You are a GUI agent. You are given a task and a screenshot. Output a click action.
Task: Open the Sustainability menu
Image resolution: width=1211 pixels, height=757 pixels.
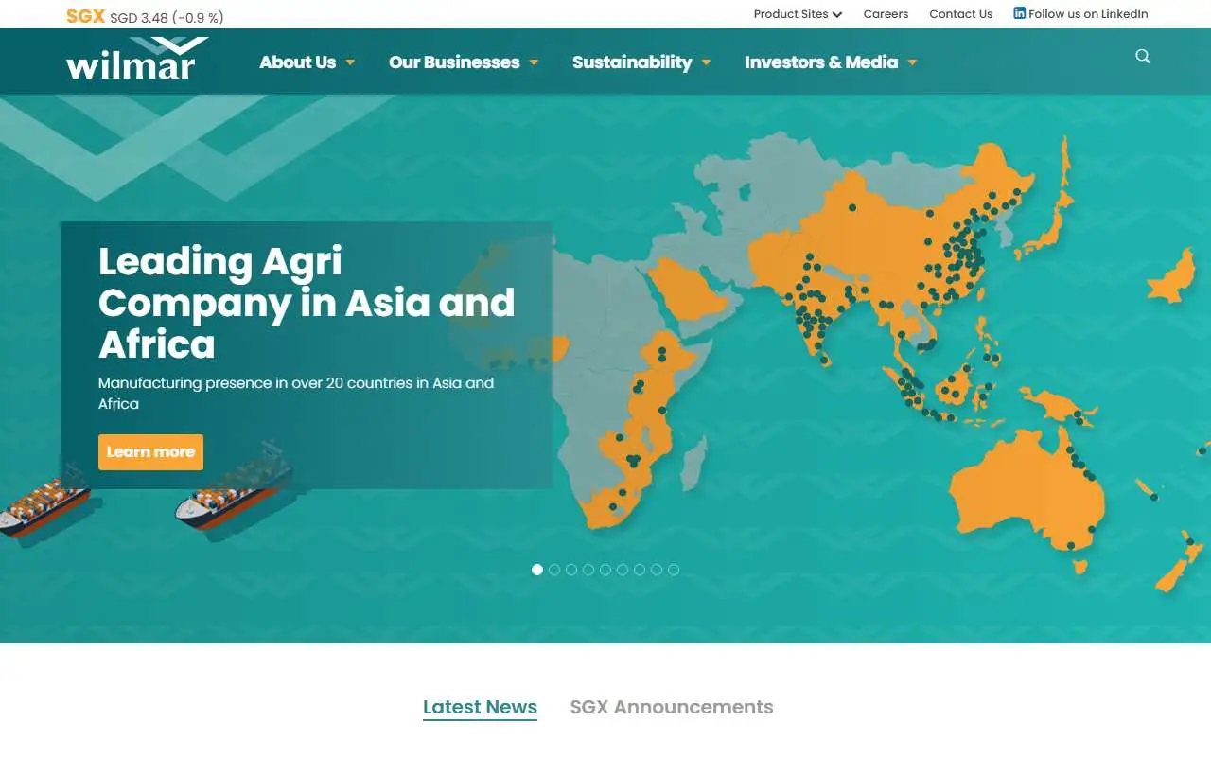coord(632,62)
